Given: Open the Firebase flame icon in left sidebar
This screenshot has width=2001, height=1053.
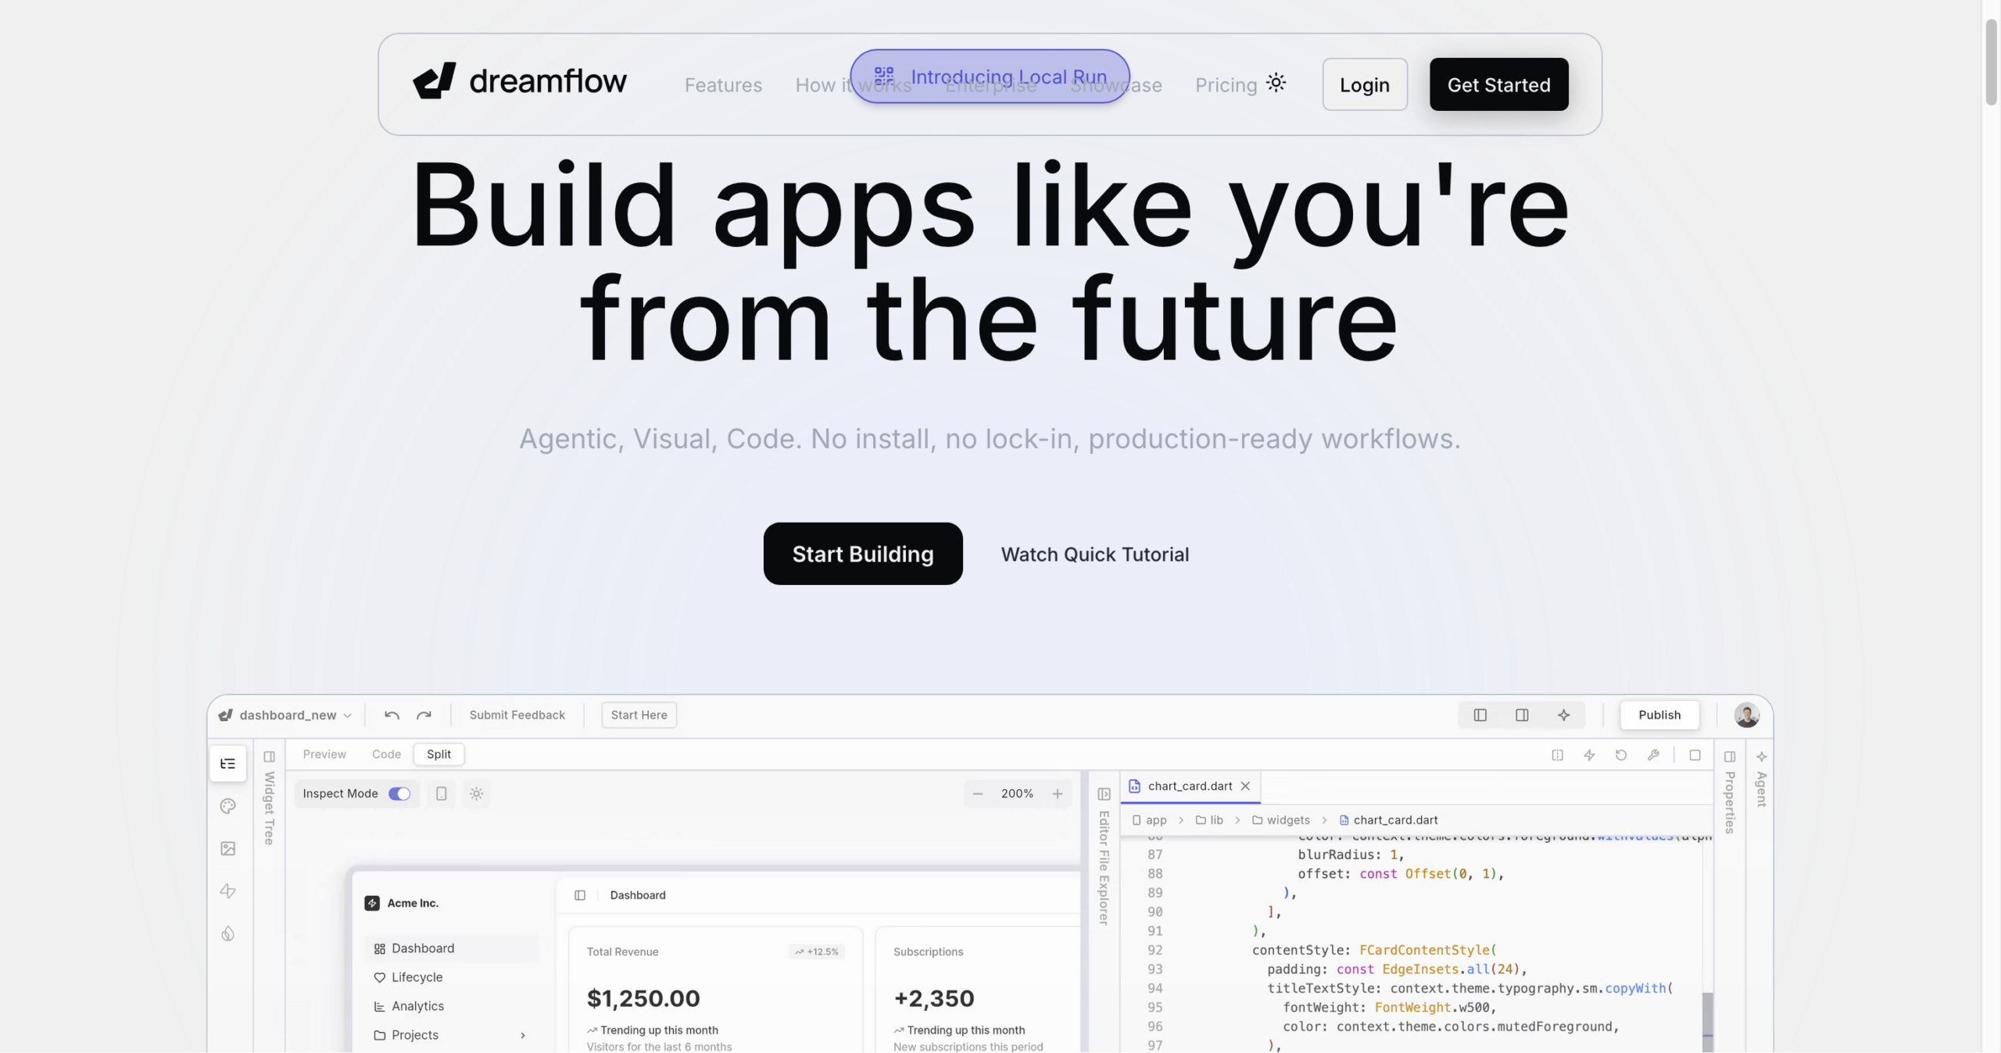Looking at the screenshot, I should point(227,933).
